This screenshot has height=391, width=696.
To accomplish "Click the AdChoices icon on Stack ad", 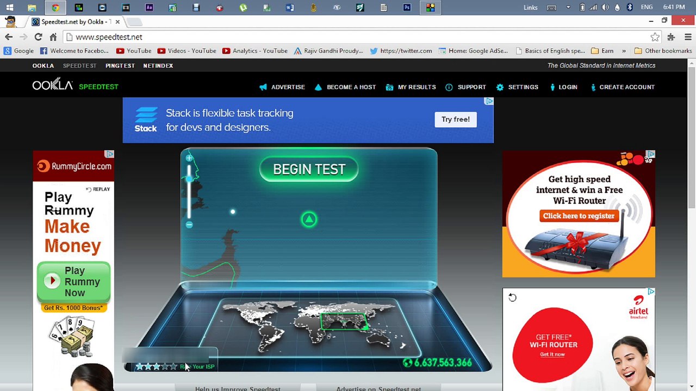I will coord(489,102).
